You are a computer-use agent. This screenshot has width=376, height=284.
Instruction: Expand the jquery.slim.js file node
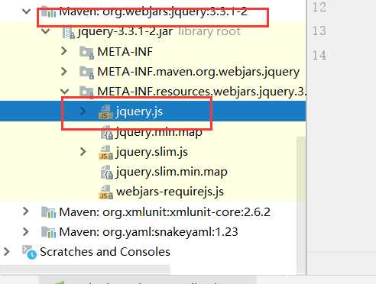[x=83, y=151]
